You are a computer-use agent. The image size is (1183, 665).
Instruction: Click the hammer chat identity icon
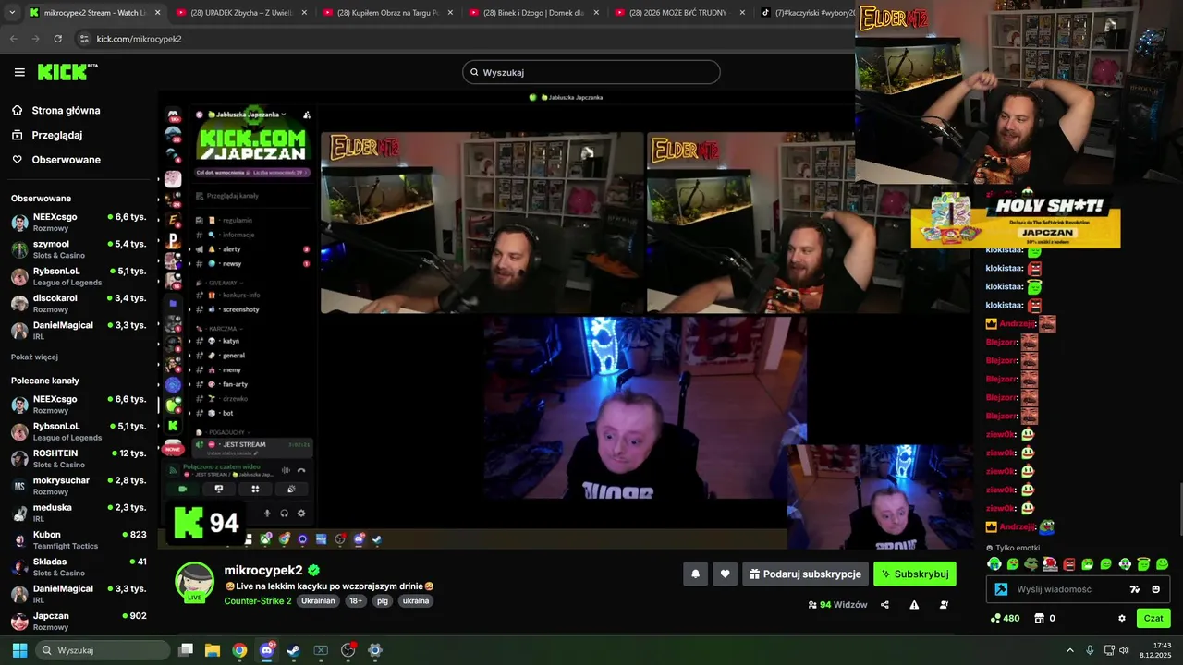[x=1000, y=589]
